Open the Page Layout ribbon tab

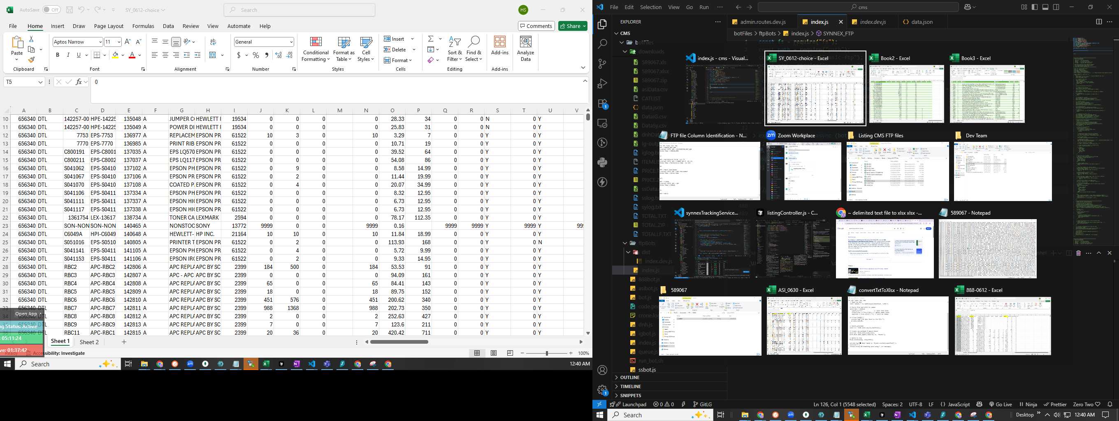(x=109, y=26)
